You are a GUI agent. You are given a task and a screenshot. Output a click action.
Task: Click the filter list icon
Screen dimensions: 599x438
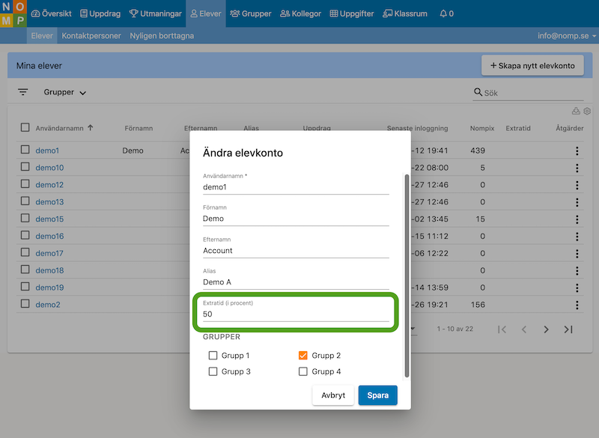[x=23, y=92]
